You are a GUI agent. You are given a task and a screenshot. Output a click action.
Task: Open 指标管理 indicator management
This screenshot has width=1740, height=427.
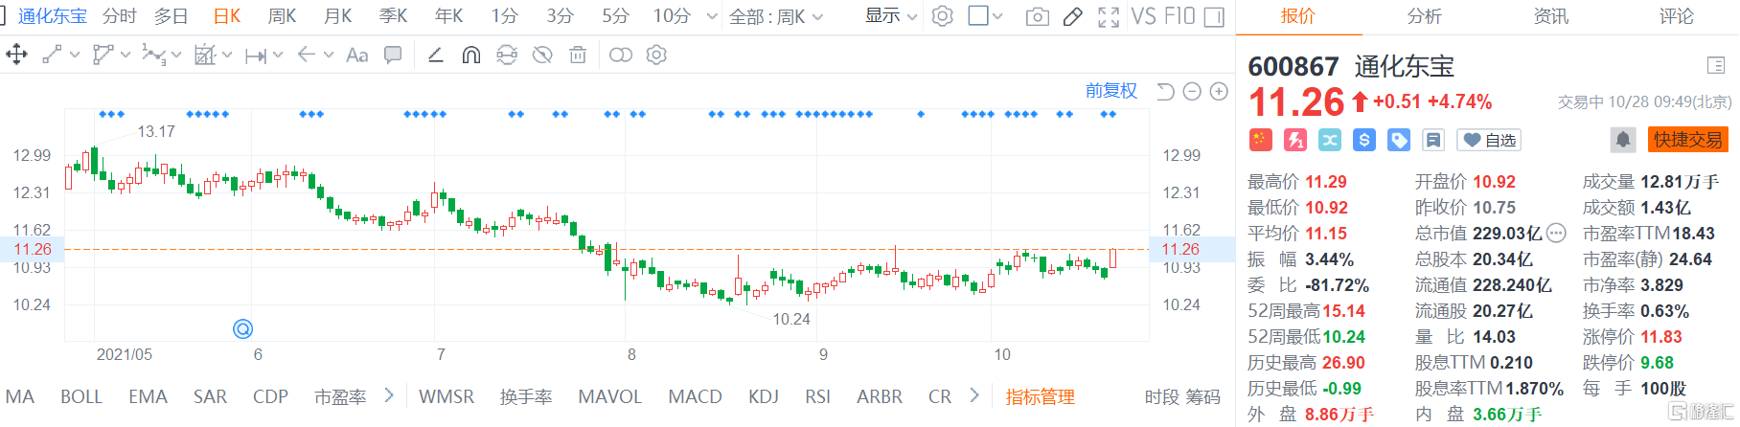pos(1040,396)
